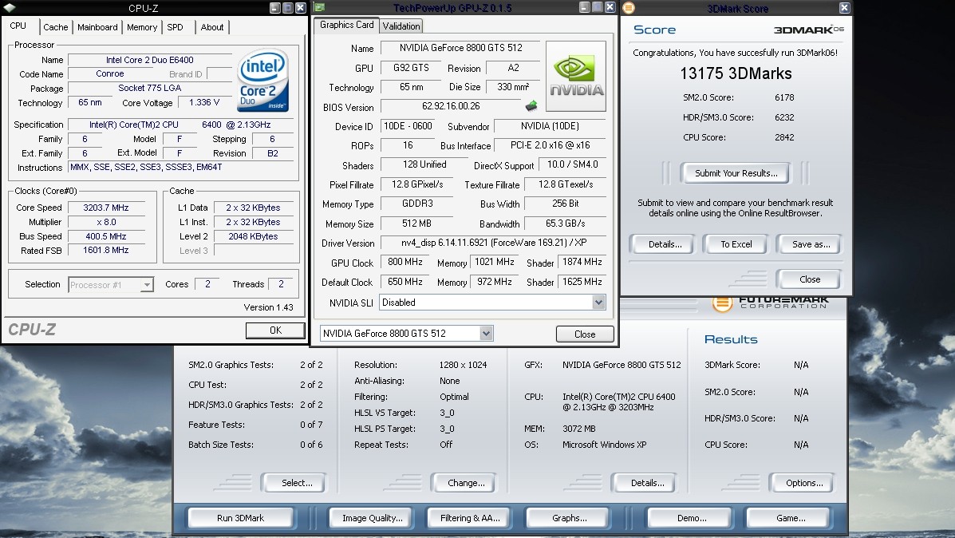
Task: Select the SPD tab in CPU-Z
Action: (176, 27)
